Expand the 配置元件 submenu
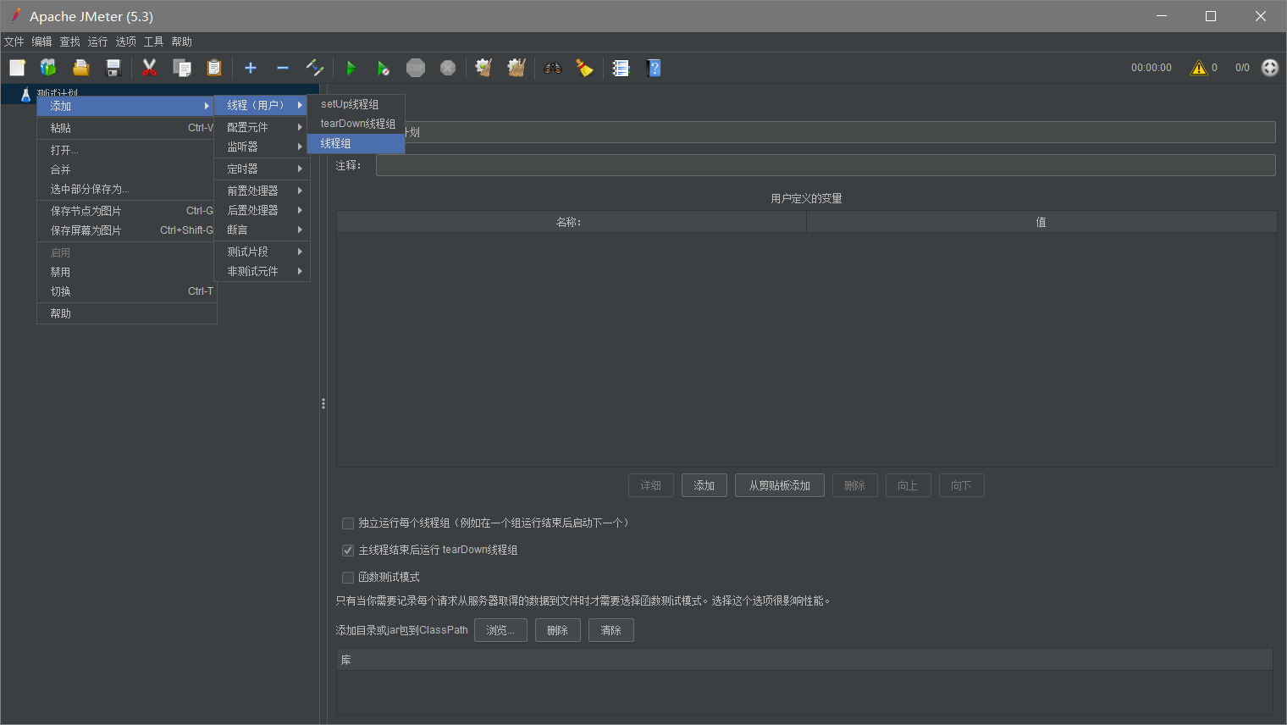1287x725 pixels. [x=262, y=127]
